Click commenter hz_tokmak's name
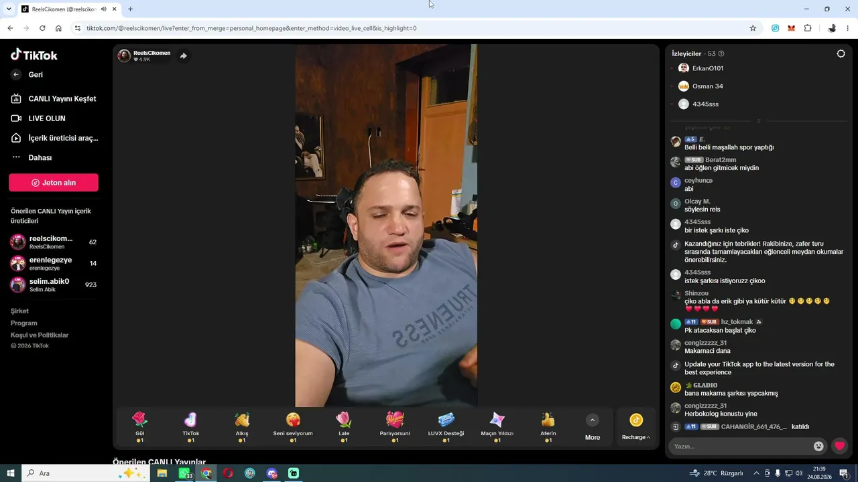 (x=737, y=322)
